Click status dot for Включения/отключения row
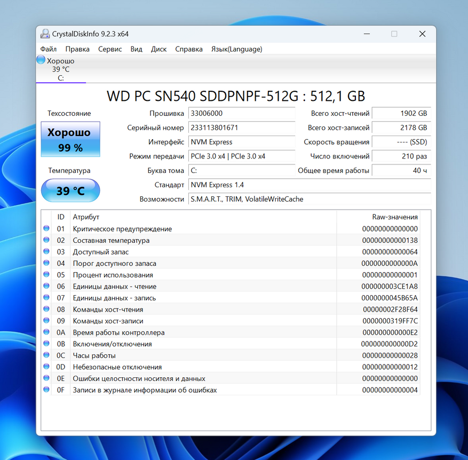Screen dimensions: 468x460 click(x=46, y=343)
